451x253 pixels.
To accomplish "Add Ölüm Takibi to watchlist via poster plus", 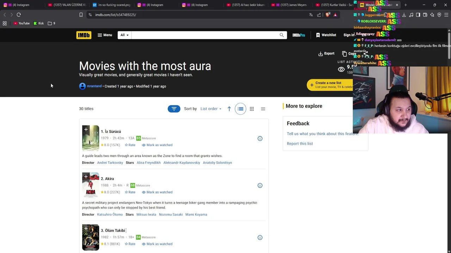I will [86, 229].
